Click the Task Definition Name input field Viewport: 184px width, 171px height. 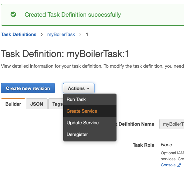(x=172, y=124)
